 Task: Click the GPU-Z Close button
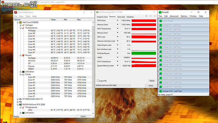(x=151, y=86)
